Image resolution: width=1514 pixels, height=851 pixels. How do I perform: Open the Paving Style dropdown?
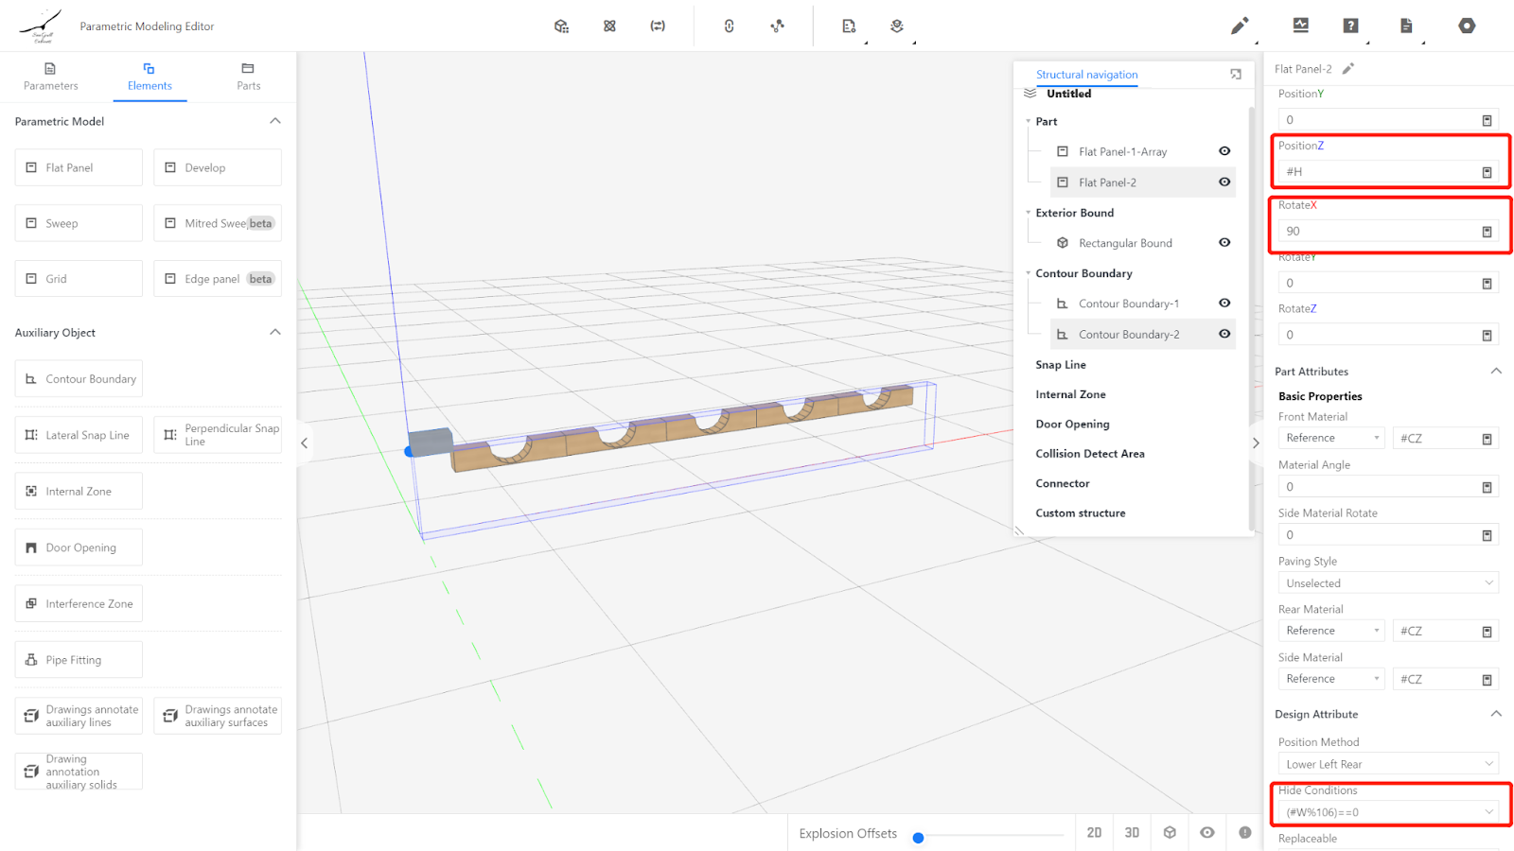[x=1387, y=583]
